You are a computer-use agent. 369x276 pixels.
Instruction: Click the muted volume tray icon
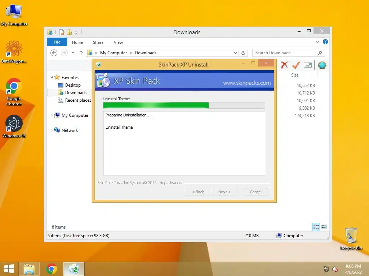[335, 269]
